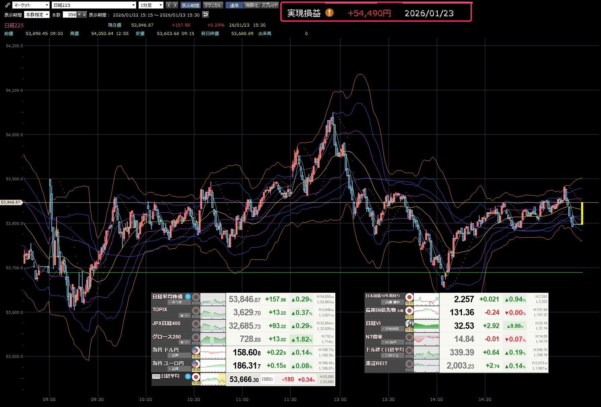Open the マーケット category dropdown
The image size is (601, 407).
31,5
